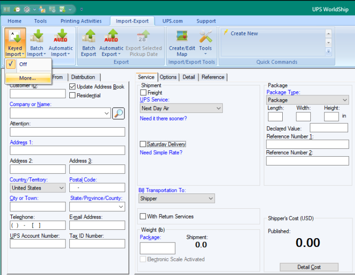The height and width of the screenshot is (275, 355).
Task: Open the Create/Edit Map tool
Action: point(182,43)
